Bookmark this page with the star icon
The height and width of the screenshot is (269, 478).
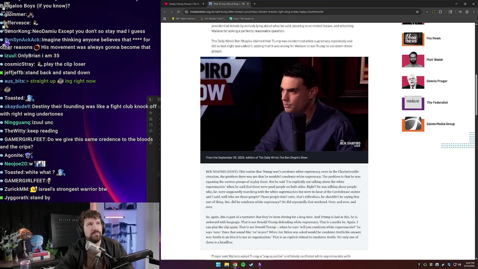(x=417, y=12)
